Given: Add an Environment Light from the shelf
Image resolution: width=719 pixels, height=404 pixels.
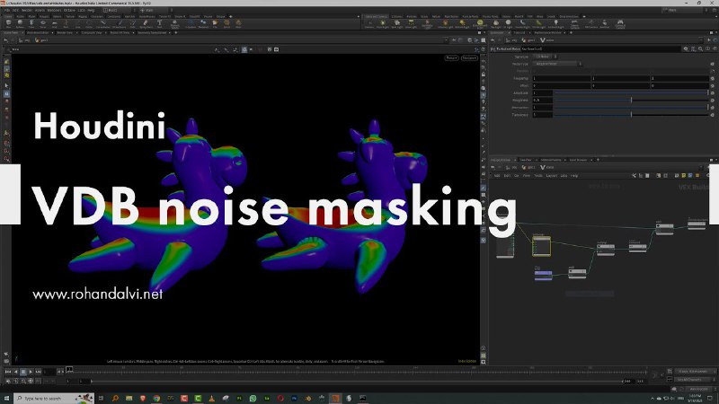Looking at the screenshot, I should click(x=480, y=23).
